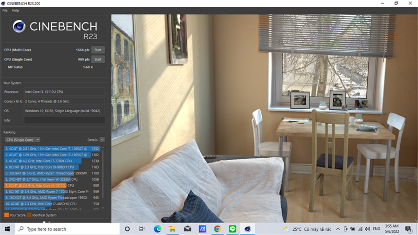The height and width of the screenshot is (235, 418).
Task: Open the CPU (Single Core) ranking dropdown
Action: click(x=22, y=139)
